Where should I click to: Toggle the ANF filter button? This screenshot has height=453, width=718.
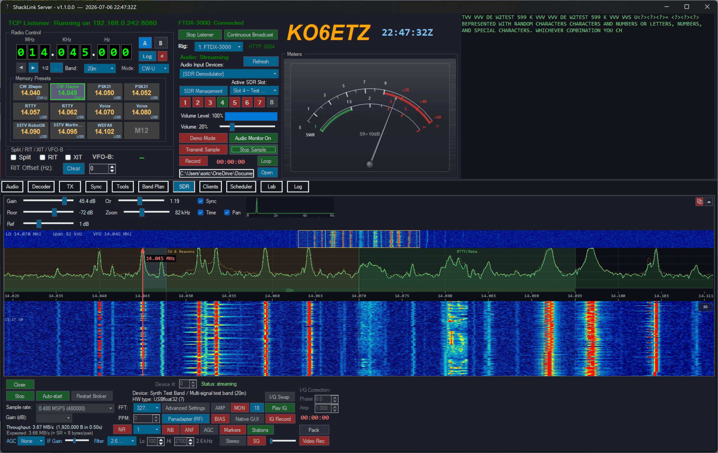189,429
